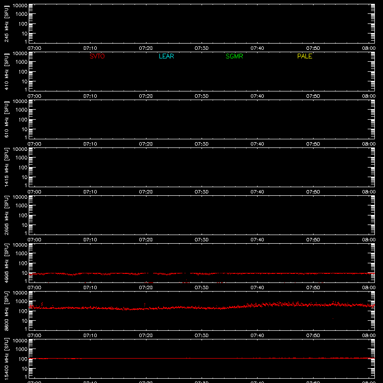Select the 4995 MHz [SFU] axis title
383x383 pixels.
pyautogui.click(x=6, y=263)
